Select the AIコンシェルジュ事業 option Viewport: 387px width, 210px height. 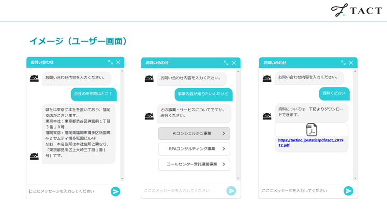194,134
